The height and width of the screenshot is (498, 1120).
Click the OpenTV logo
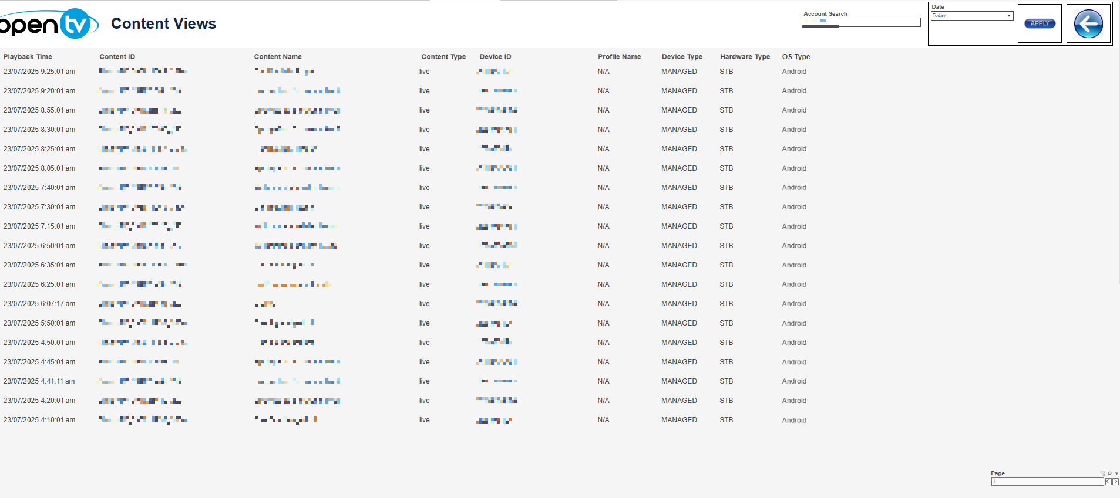click(47, 24)
